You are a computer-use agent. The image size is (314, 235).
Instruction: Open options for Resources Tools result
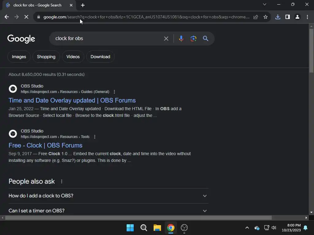(95, 137)
